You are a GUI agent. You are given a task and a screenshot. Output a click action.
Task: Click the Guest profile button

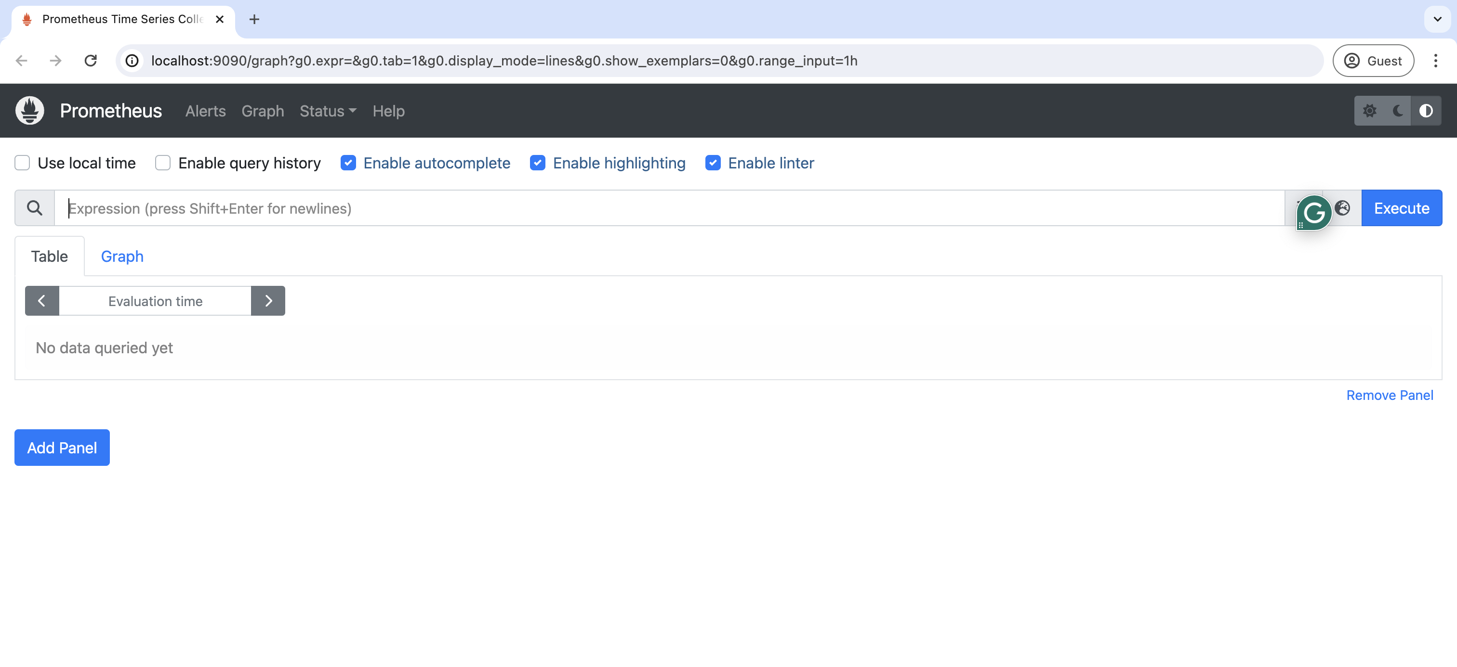[1373, 61]
